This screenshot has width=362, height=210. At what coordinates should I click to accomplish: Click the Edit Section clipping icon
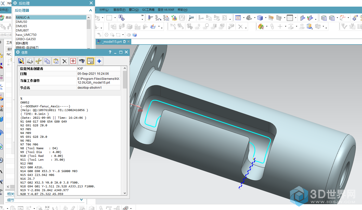click(x=310, y=18)
